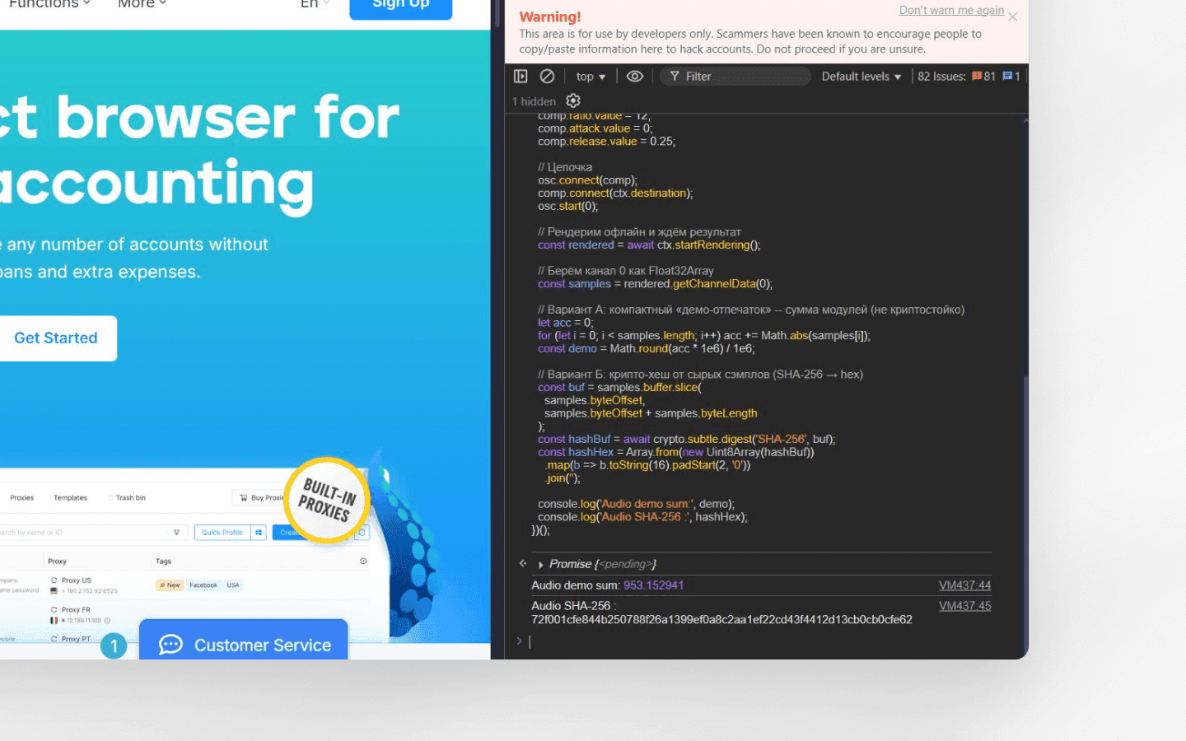Click the 'osc.start(0);' code line
The image size is (1186, 741).
[x=568, y=207]
